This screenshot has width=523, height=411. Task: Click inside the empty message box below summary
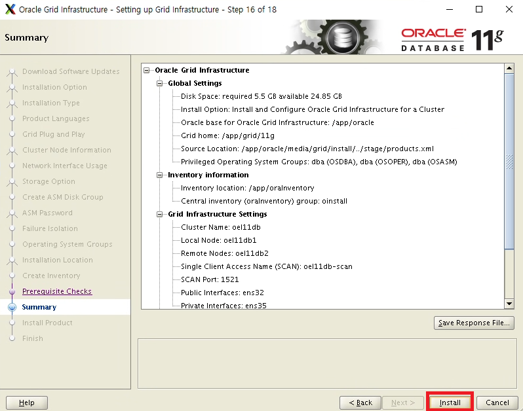click(327, 363)
